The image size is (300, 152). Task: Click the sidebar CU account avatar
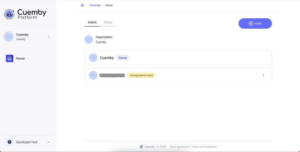(9, 36)
